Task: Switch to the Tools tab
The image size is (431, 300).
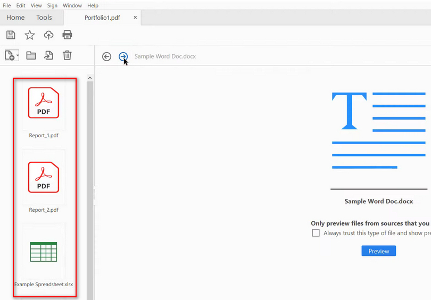Action: pos(44,18)
